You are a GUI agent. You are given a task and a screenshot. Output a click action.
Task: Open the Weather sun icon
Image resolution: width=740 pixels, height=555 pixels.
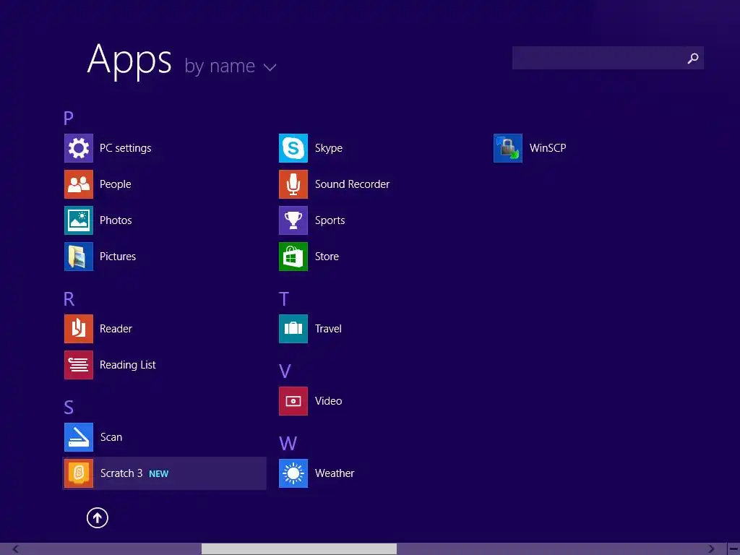[293, 473]
